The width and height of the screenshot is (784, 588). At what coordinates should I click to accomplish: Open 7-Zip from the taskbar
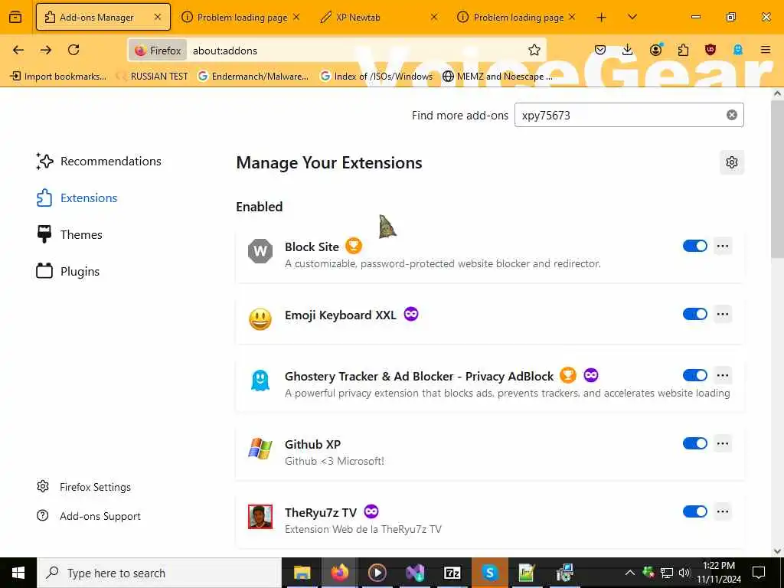(452, 573)
